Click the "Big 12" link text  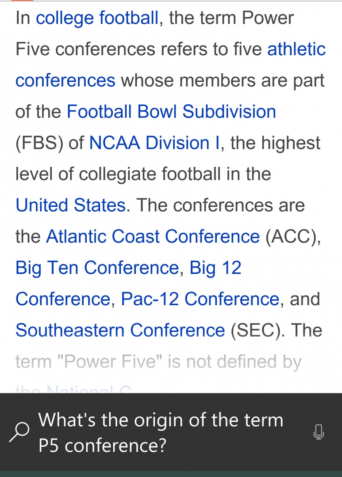tap(215, 268)
